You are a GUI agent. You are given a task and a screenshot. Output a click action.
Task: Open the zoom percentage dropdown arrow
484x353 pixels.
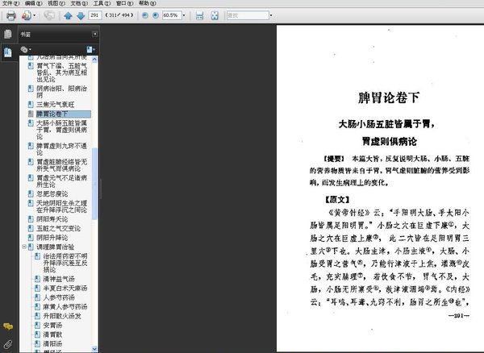[184, 15]
